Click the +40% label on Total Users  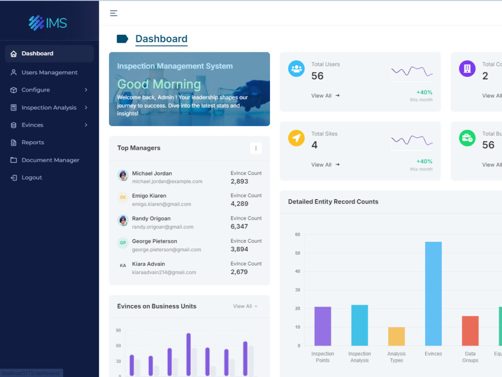click(x=424, y=92)
